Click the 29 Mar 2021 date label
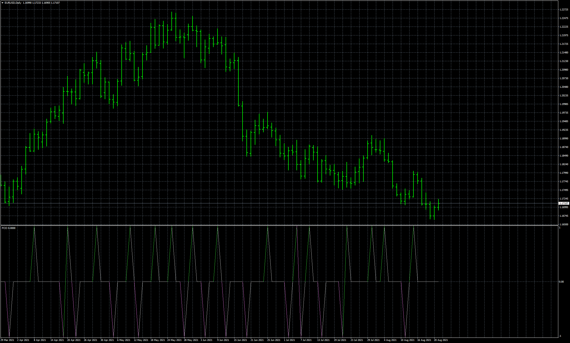 (x=7, y=340)
